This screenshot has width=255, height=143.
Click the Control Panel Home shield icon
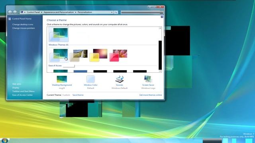10,19
